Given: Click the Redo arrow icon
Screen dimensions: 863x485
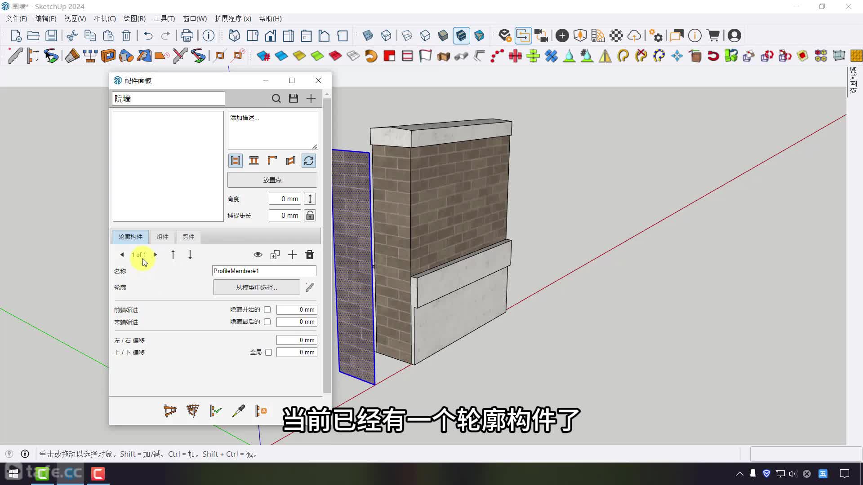Looking at the screenshot, I should click(x=165, y=35).
